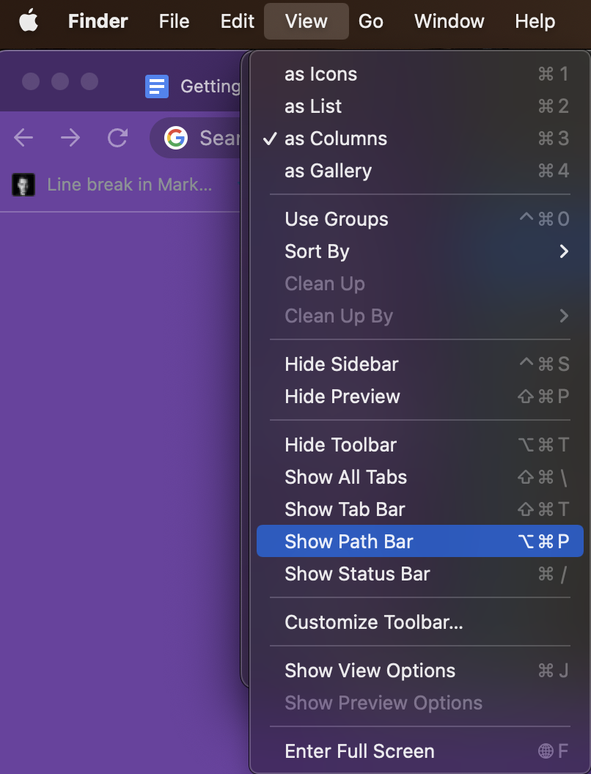591x774 pixels.
Task: Open the Go menu
Action: pyautogui.click(x=370, y=21)
